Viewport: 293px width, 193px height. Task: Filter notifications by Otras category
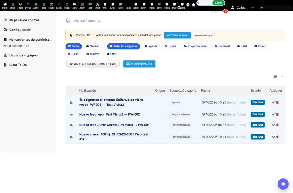tap(112, 54)
